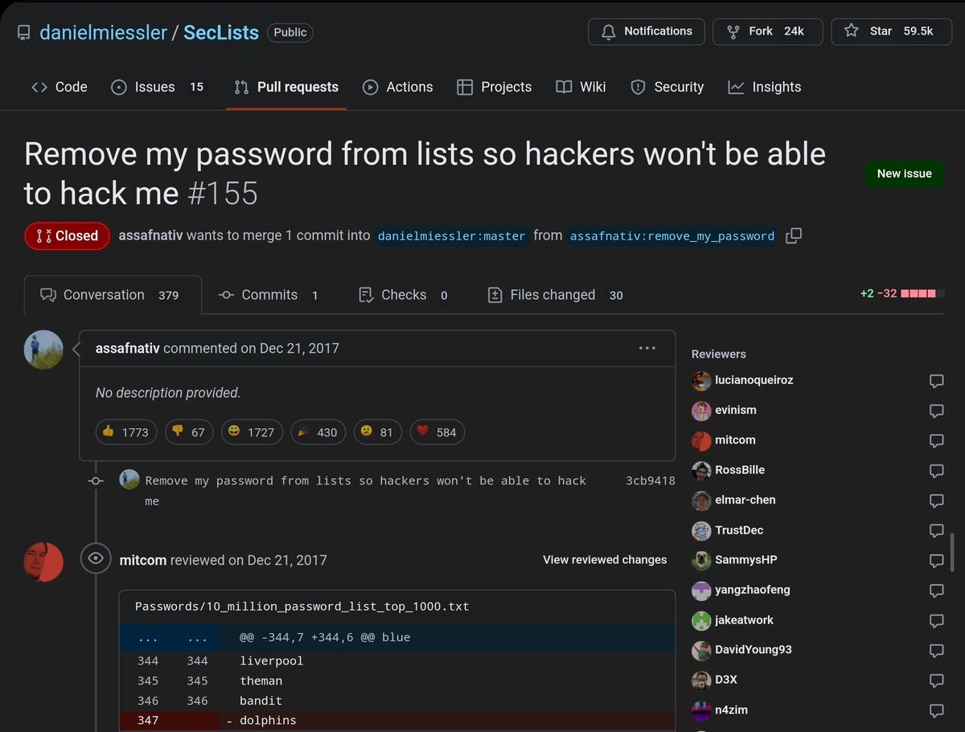Click View reviewed changes
The width and height of the screenshot is (965, 732).
tap(605, 560)
